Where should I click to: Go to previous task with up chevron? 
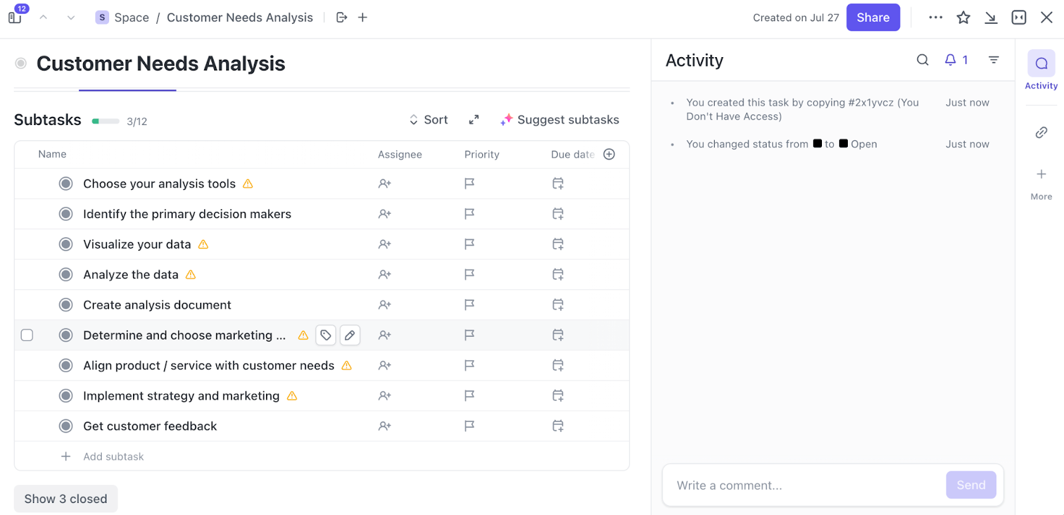click(x=43, y=17)
